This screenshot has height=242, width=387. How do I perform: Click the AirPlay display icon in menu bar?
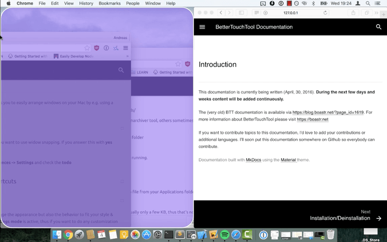click(x=263, y=3)
